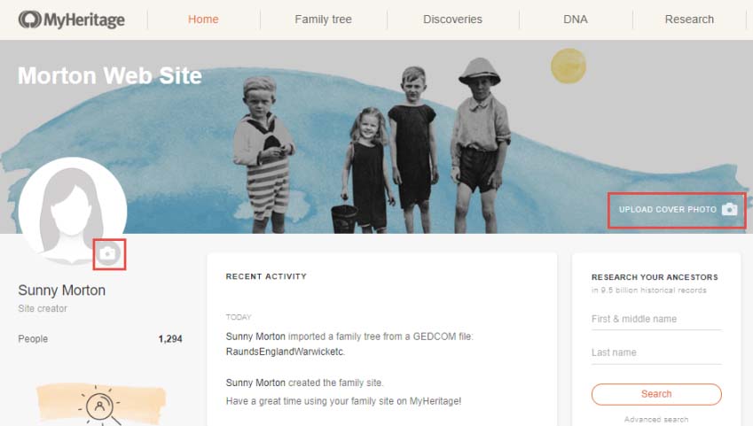Focus the First & middle name field
The image size is (753, 426).
656,319
